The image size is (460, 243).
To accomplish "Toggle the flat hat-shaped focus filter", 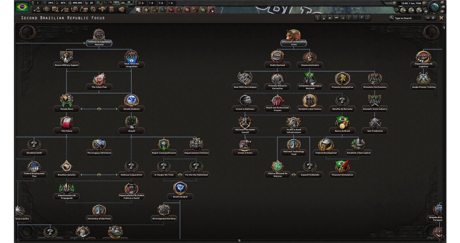I will [x=336, y=18].
